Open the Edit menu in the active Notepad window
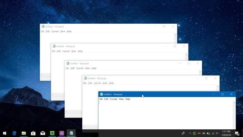Screen dimensions: 243x137 point(106,99)
